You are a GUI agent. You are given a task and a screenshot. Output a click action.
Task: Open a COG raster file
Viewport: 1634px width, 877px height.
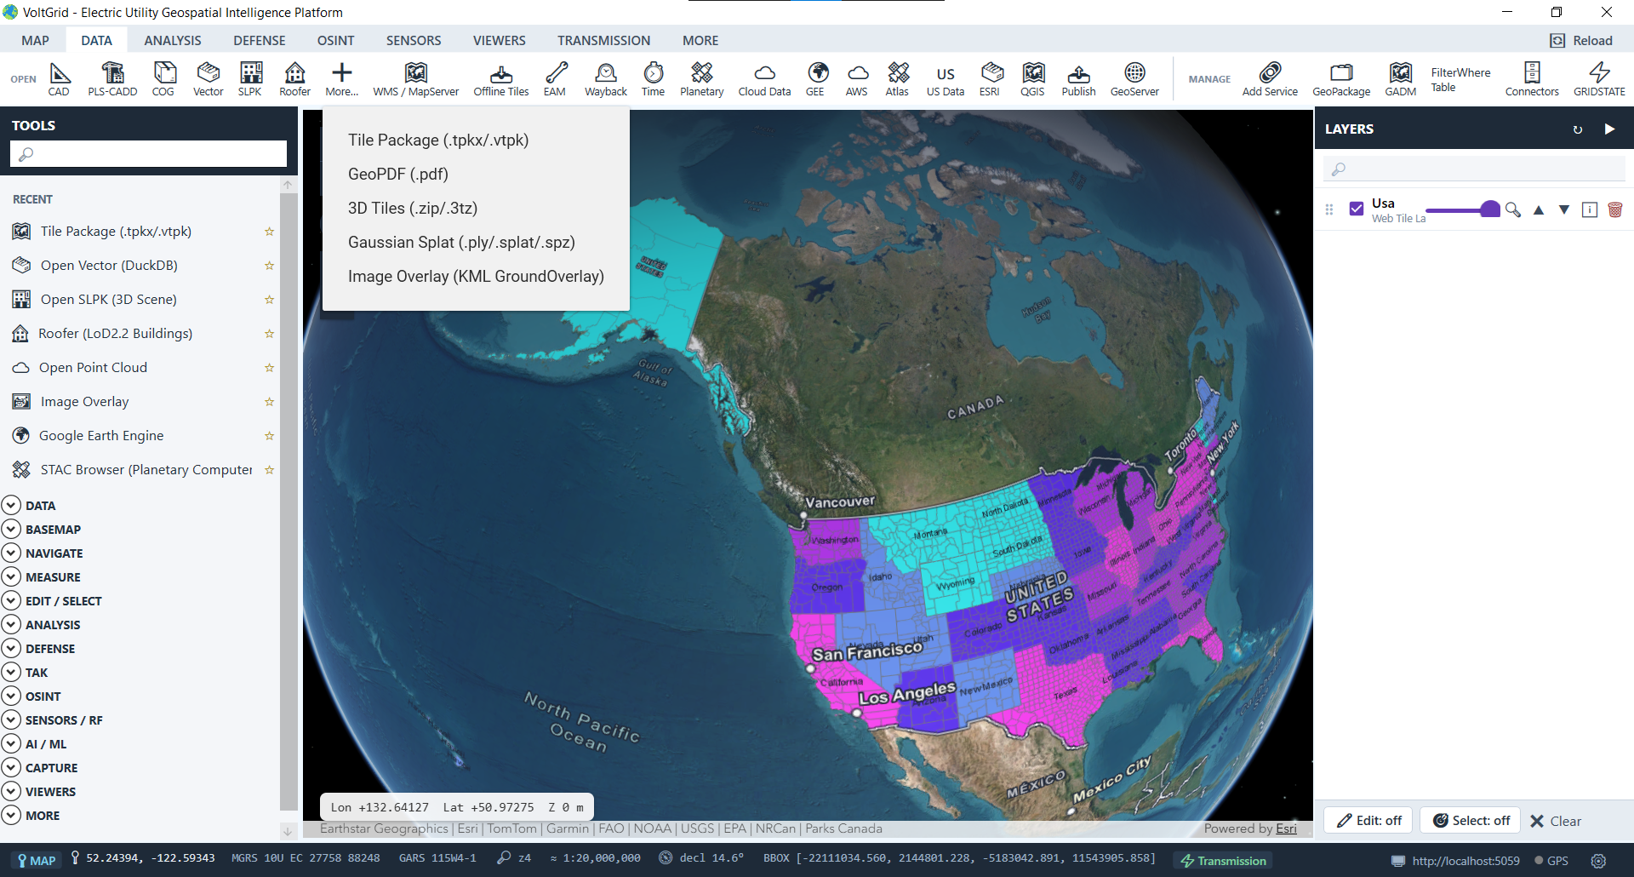coord(163,79)
